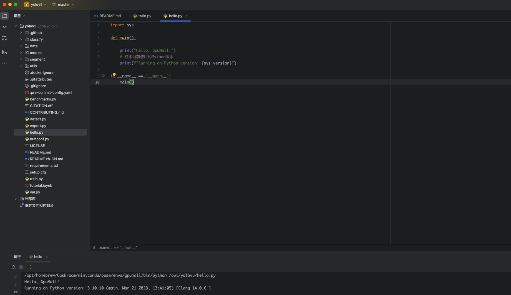The image size is (511, 295).
Task: Click the run gutter arrow at line 9
Action: coord(103,76)
